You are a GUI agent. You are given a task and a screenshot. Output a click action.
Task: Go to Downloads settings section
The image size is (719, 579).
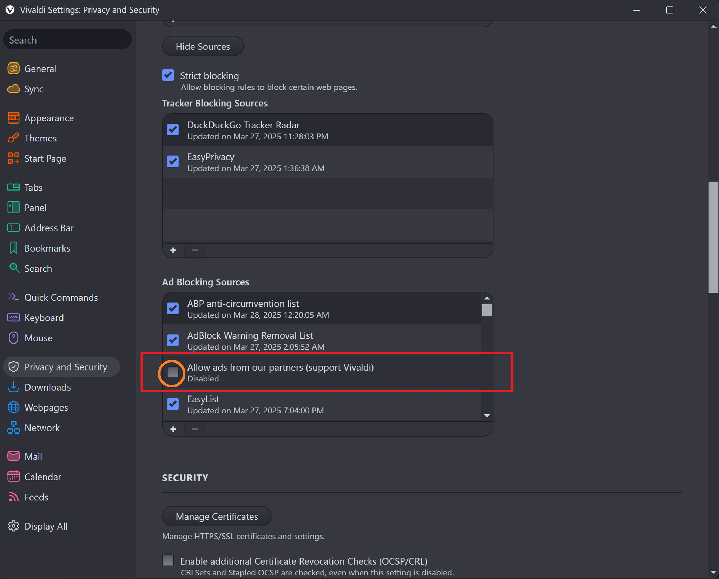[x=48, y=387]
